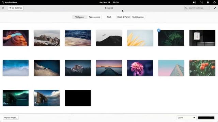Viewport: 218px width, 122px height.
Task: Switch to the Multitasking tab
Action: tap(138, 17)
